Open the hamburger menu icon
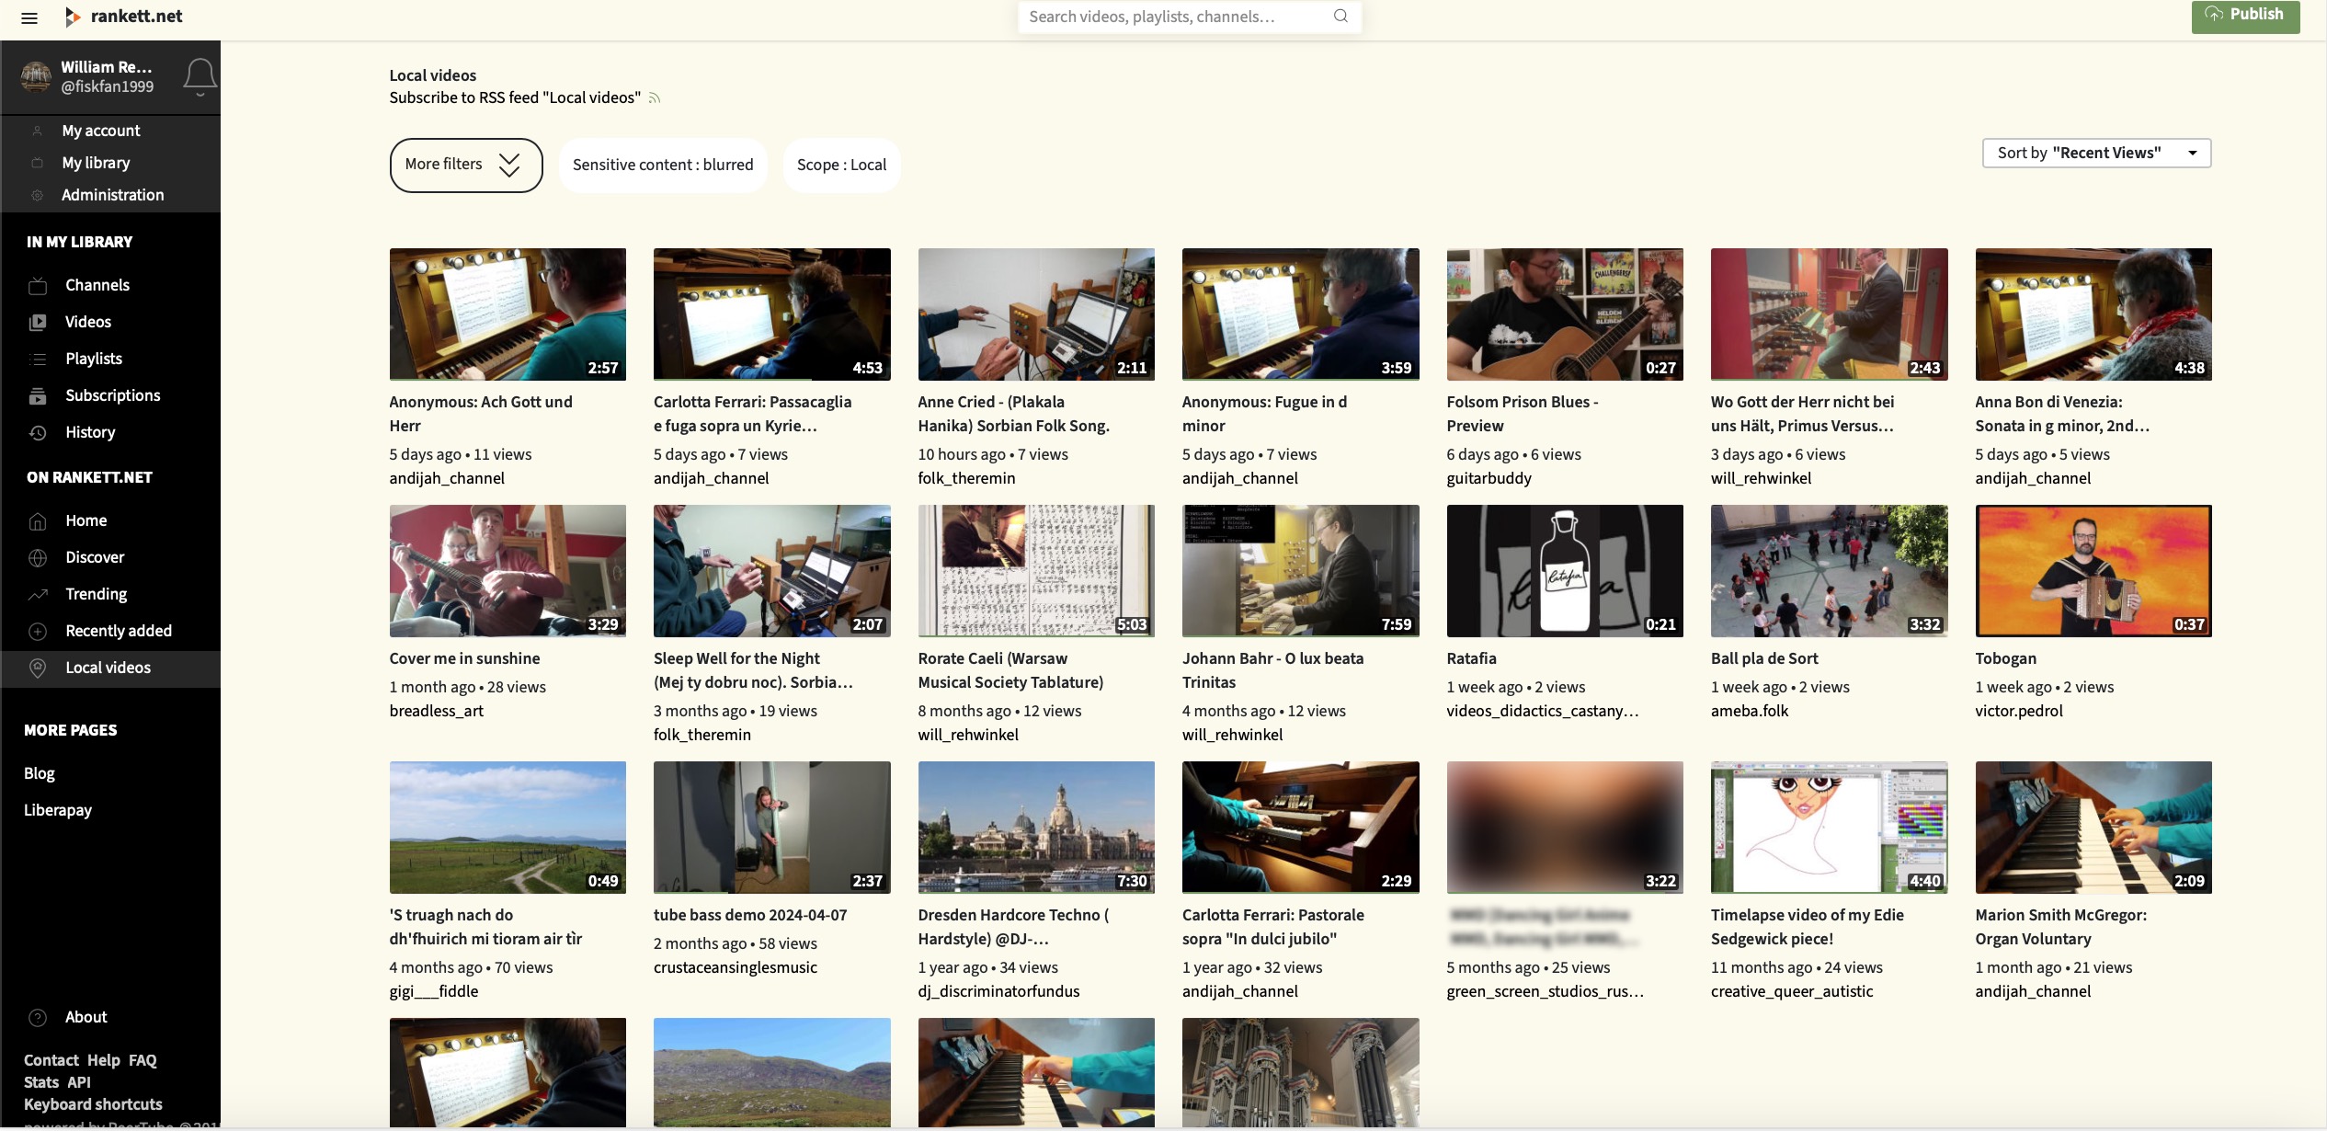Image resolution: width=2327 pixels, height=1131 pixels. pyautogui.click(x=29, y=17)
